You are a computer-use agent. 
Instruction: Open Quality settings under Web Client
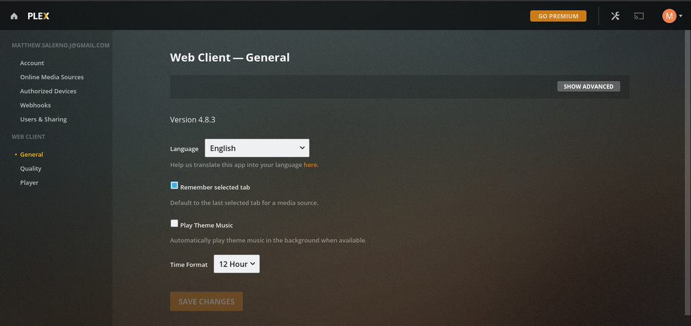tap(30, 169)
